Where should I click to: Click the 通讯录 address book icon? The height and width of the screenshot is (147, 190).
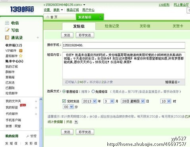7,37
